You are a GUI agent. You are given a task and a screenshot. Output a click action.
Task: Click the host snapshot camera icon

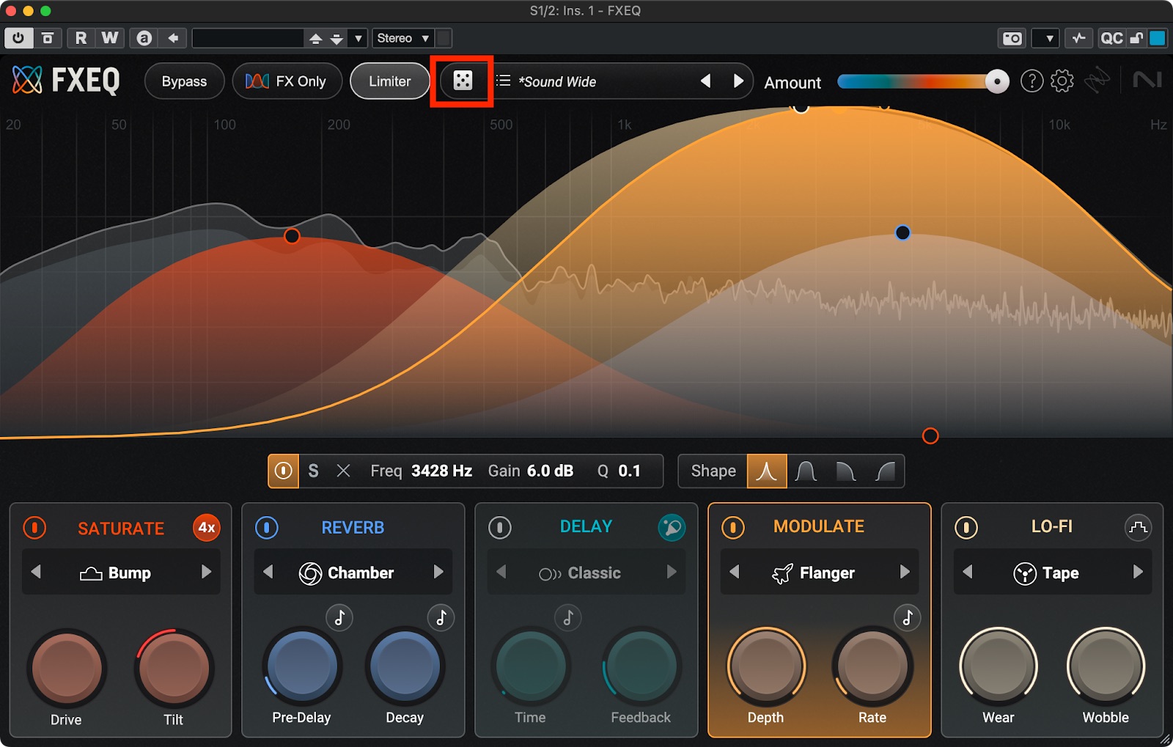tap(1012, 38)
